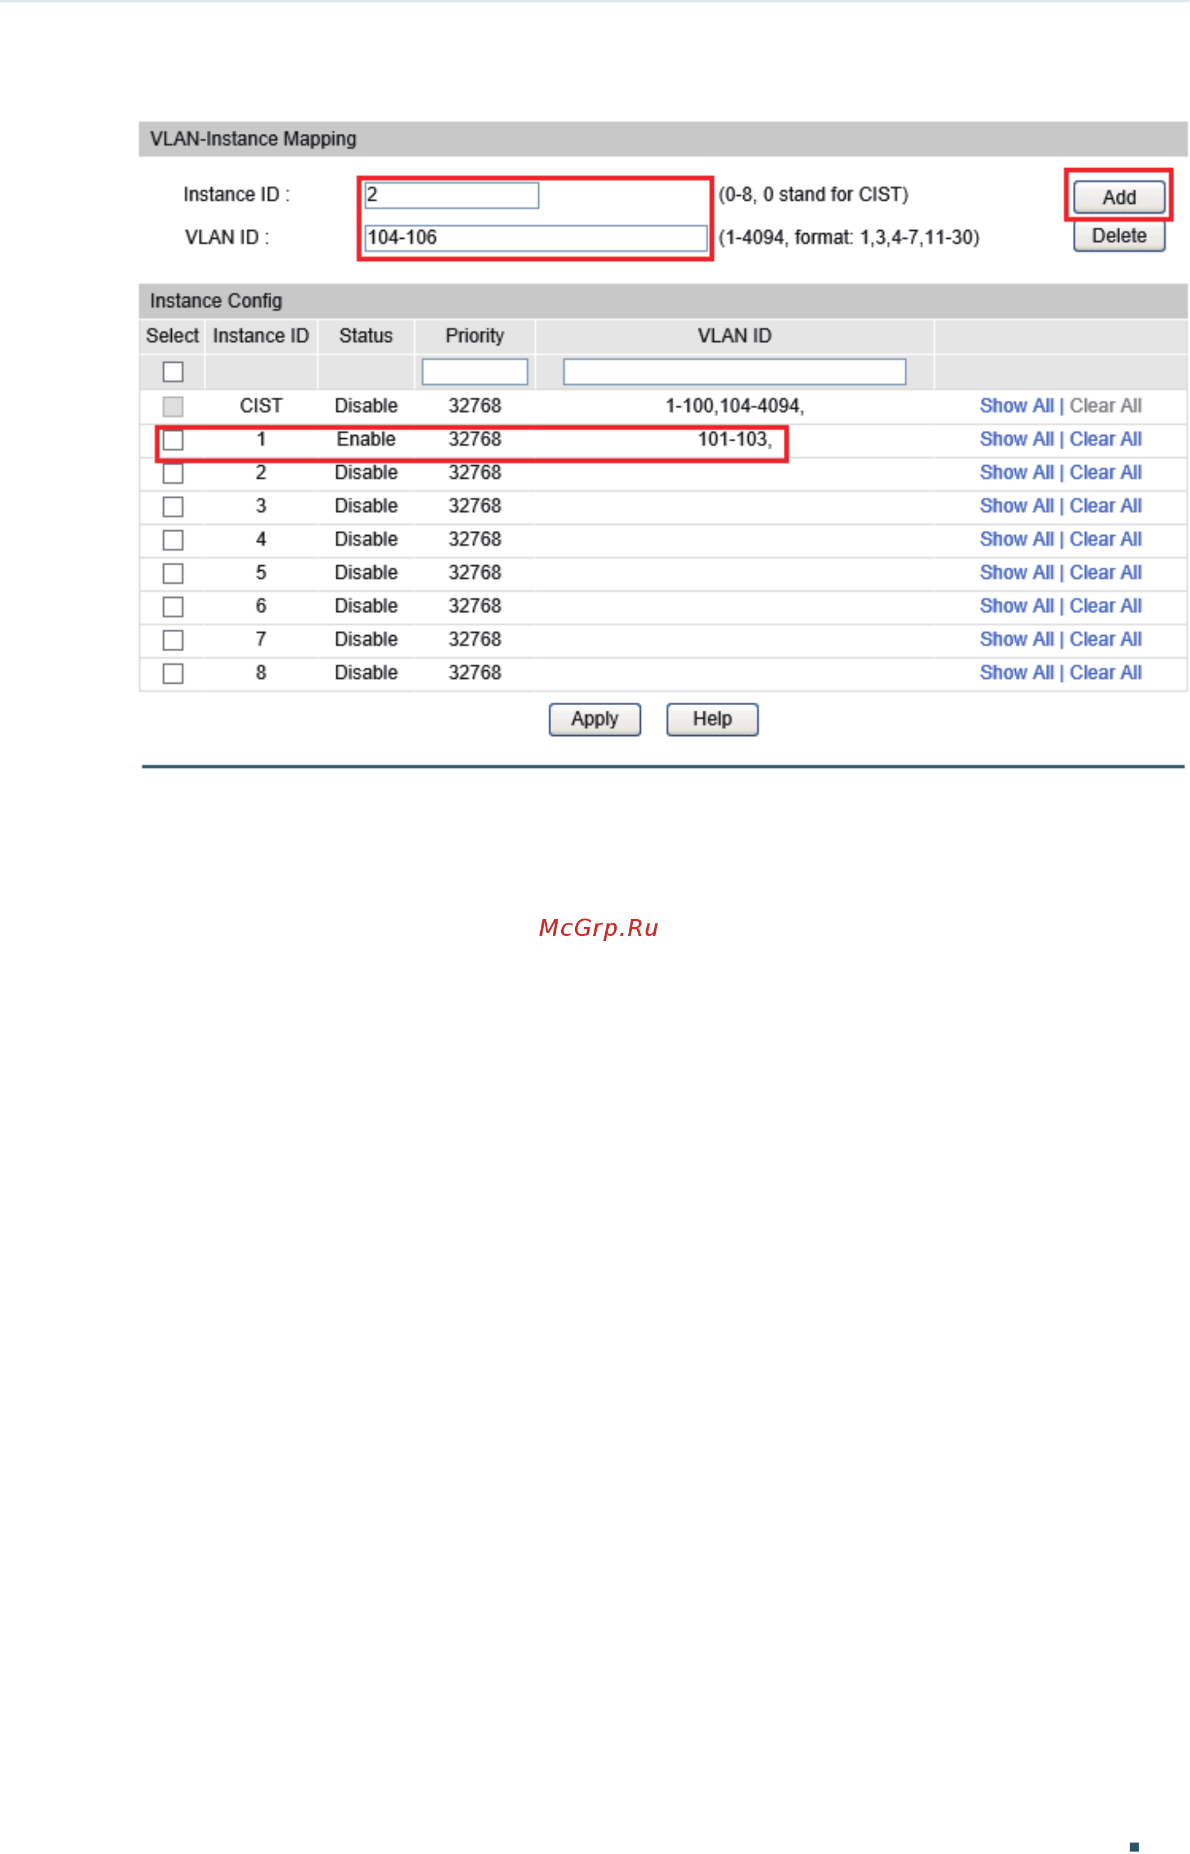Check the box for instance 8

pyautogui.click(x=173, y=674)
